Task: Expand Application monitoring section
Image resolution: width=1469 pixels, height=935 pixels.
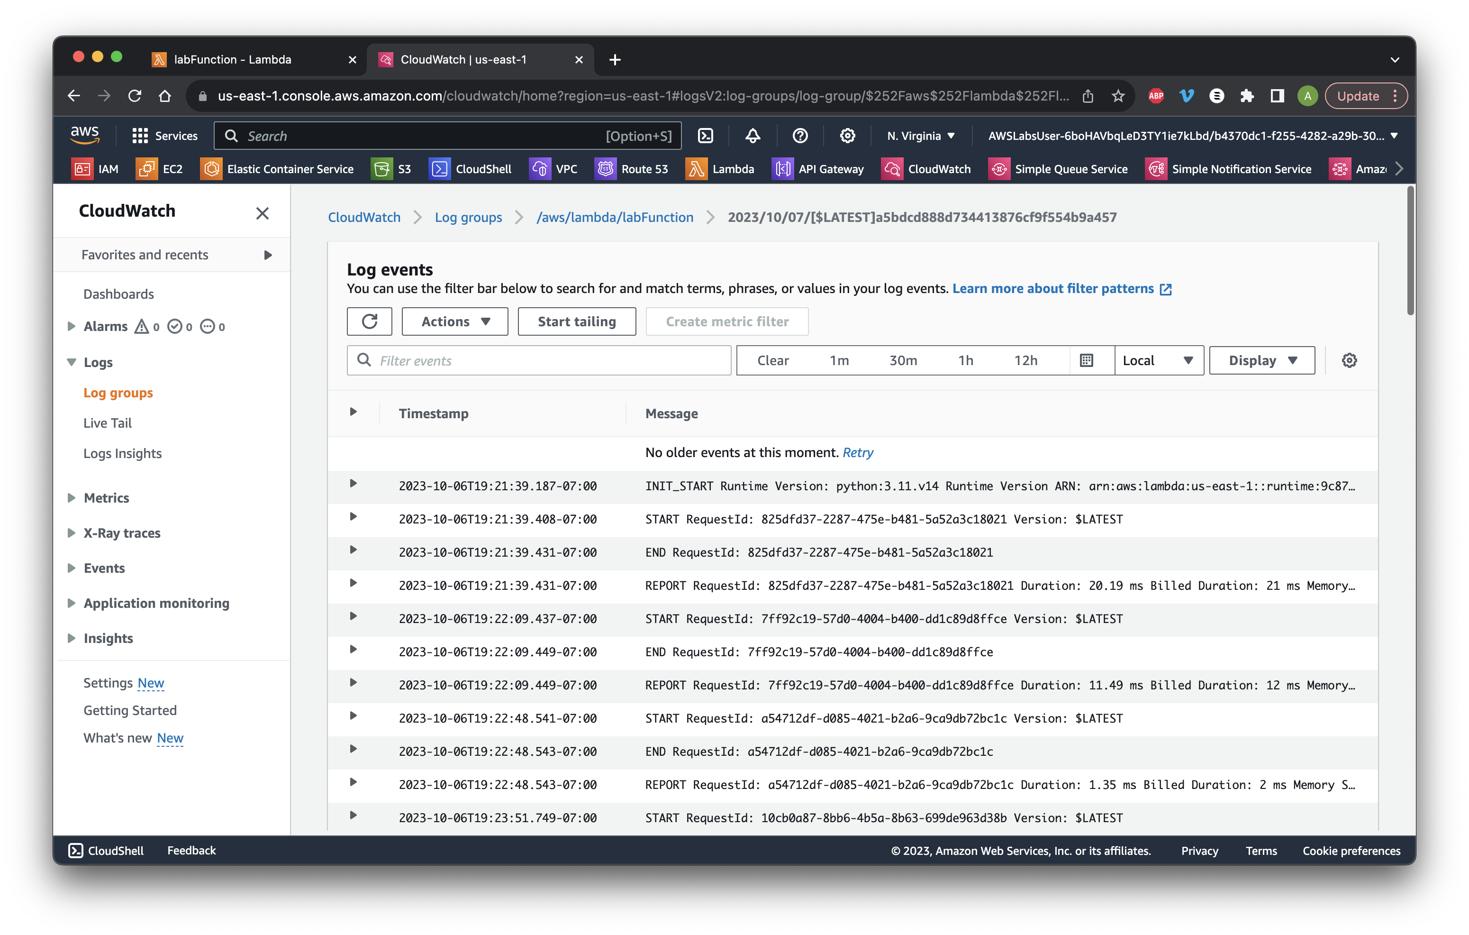Action: tap(72, 603)
